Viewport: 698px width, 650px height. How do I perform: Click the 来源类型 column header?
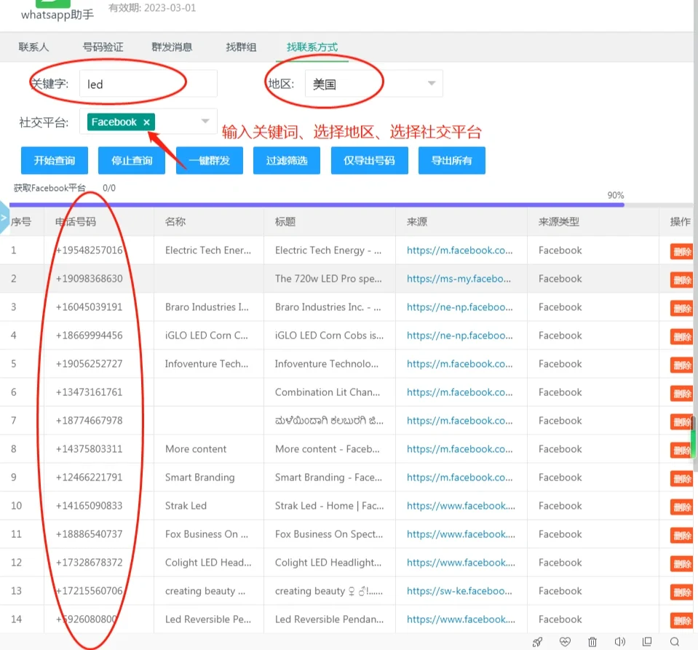[559, 222]
